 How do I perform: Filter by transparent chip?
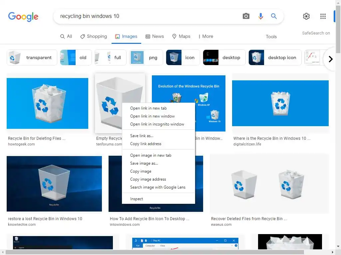click(32, 57)
